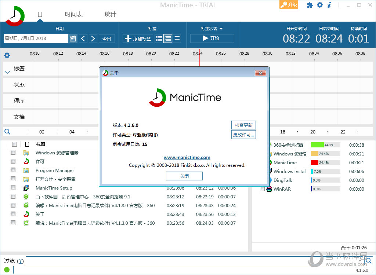
Task: Check the box for ManicTime Setup
Action: tap(13, 188)
